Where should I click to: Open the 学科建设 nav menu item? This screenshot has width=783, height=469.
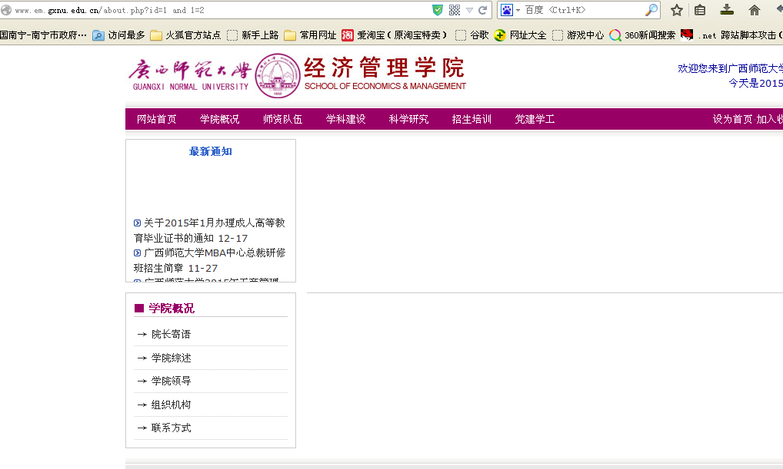coord(345,119)
